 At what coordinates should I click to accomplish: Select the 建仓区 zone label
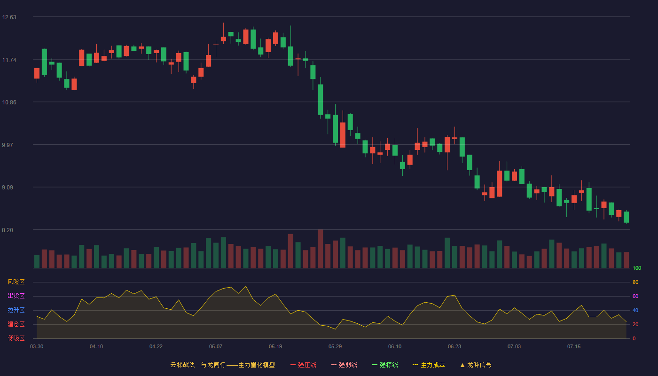click(16, 324)
